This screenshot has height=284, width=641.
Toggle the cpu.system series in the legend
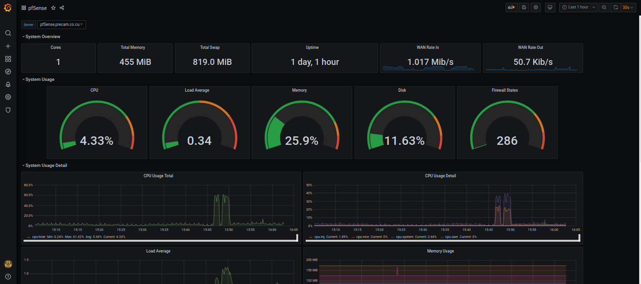click(404, 237)
